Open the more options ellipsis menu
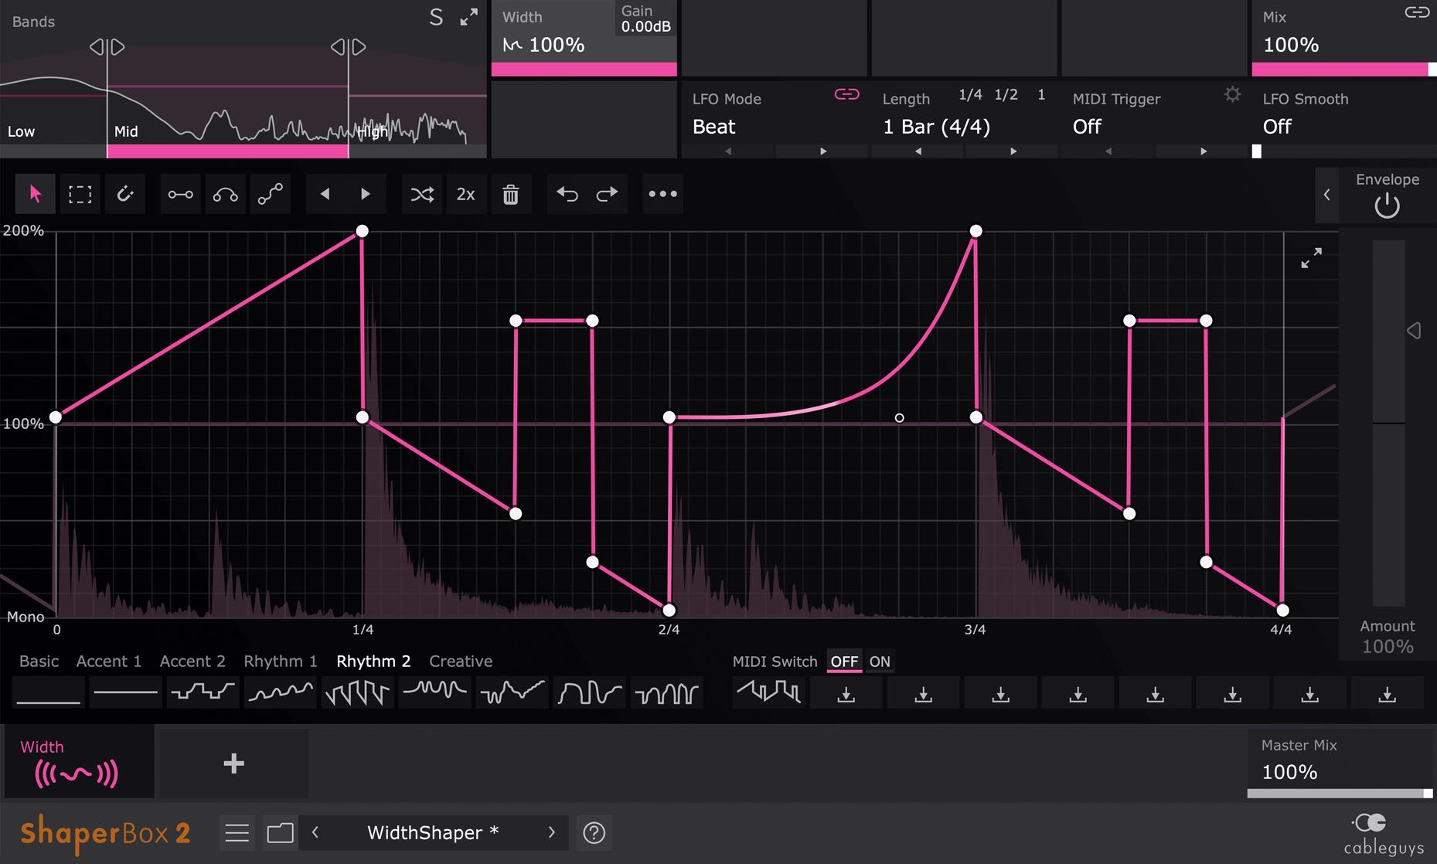 click(662, 194)
